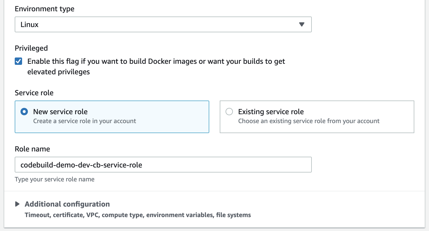This screenshot has height=231, width=429.
Task: Click 'Timeout, certificate, VPC, compute type' subtitle text
Action: (138, 215)
